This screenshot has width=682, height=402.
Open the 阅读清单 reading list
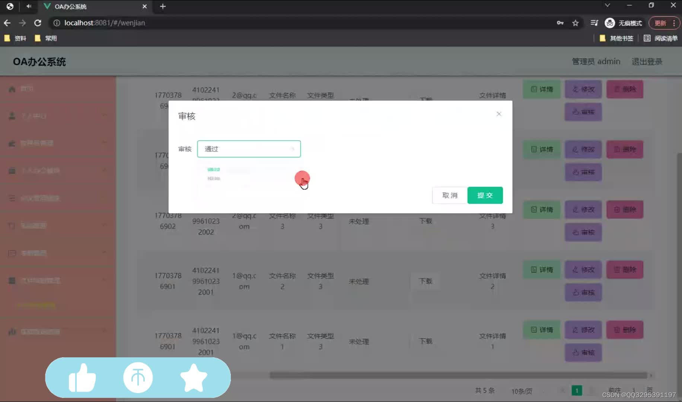point(661,38)
